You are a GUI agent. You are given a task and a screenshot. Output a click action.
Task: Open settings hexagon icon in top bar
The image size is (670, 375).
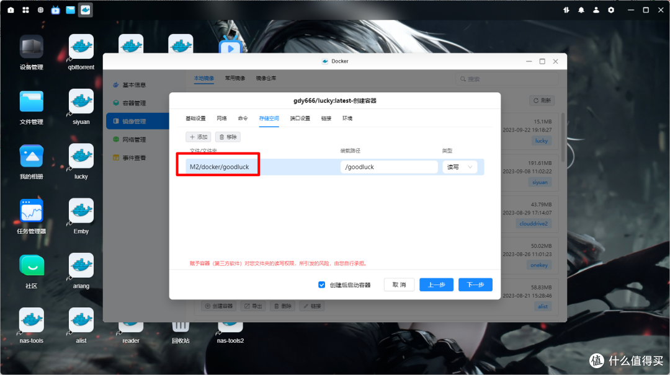(x=611, y=10)
